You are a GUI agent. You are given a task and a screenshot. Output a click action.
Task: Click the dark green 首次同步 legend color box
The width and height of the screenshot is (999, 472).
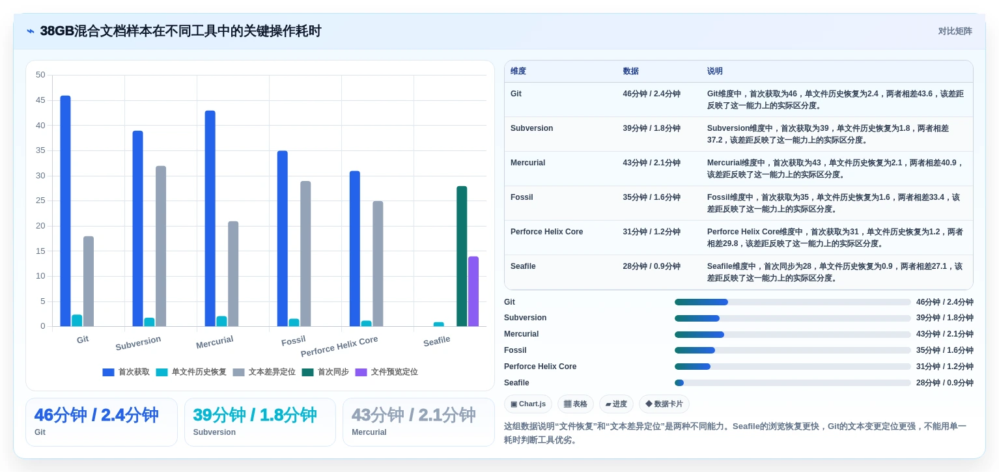(x=308, y=372)
